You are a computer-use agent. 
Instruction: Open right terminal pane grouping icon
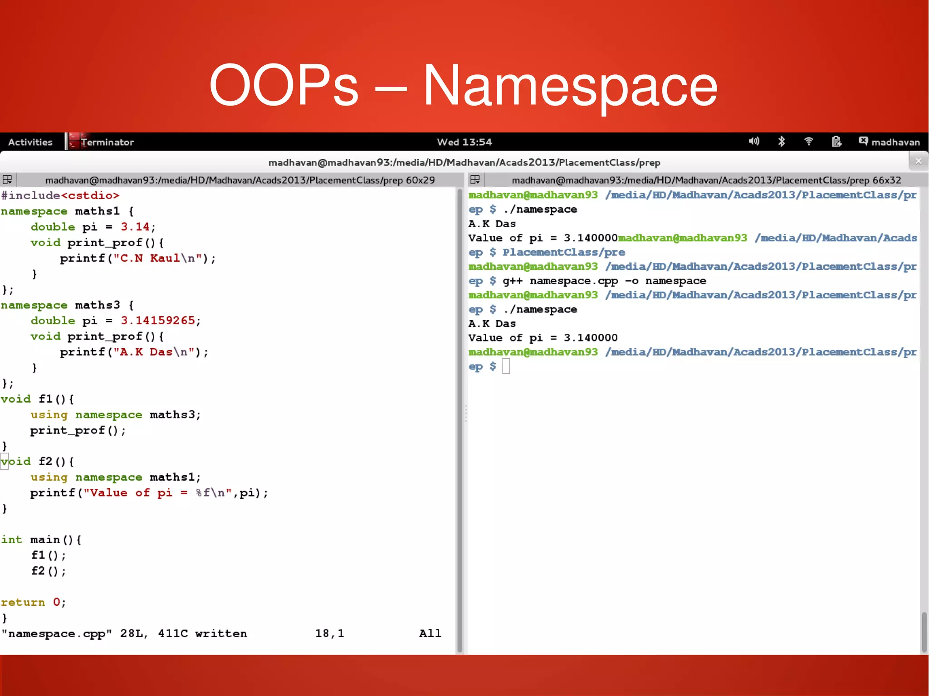pyautogui.click(x=475, y=180)
